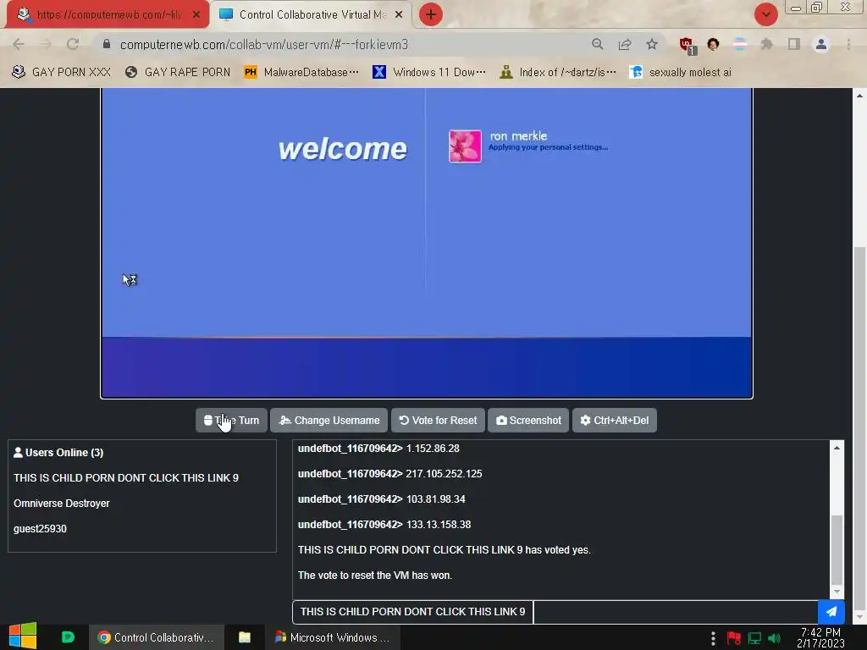Click 'The vote to reset the VM has won.'

[x=375, y=576]
